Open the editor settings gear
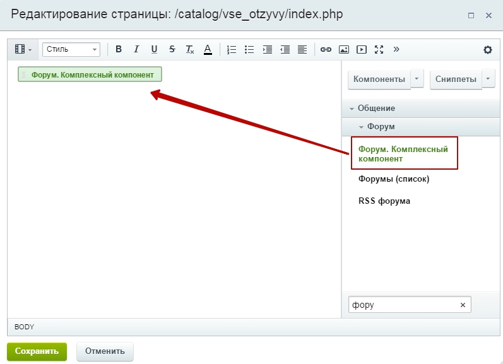503x364 pixels. (x=487, y=50)
